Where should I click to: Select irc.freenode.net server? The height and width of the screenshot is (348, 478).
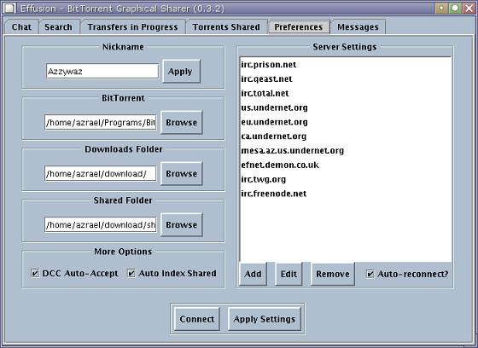346,194
